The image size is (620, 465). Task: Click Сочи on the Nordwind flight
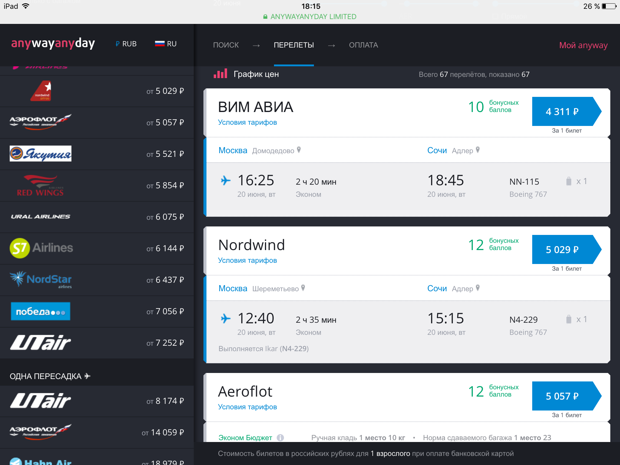(437, 289)
